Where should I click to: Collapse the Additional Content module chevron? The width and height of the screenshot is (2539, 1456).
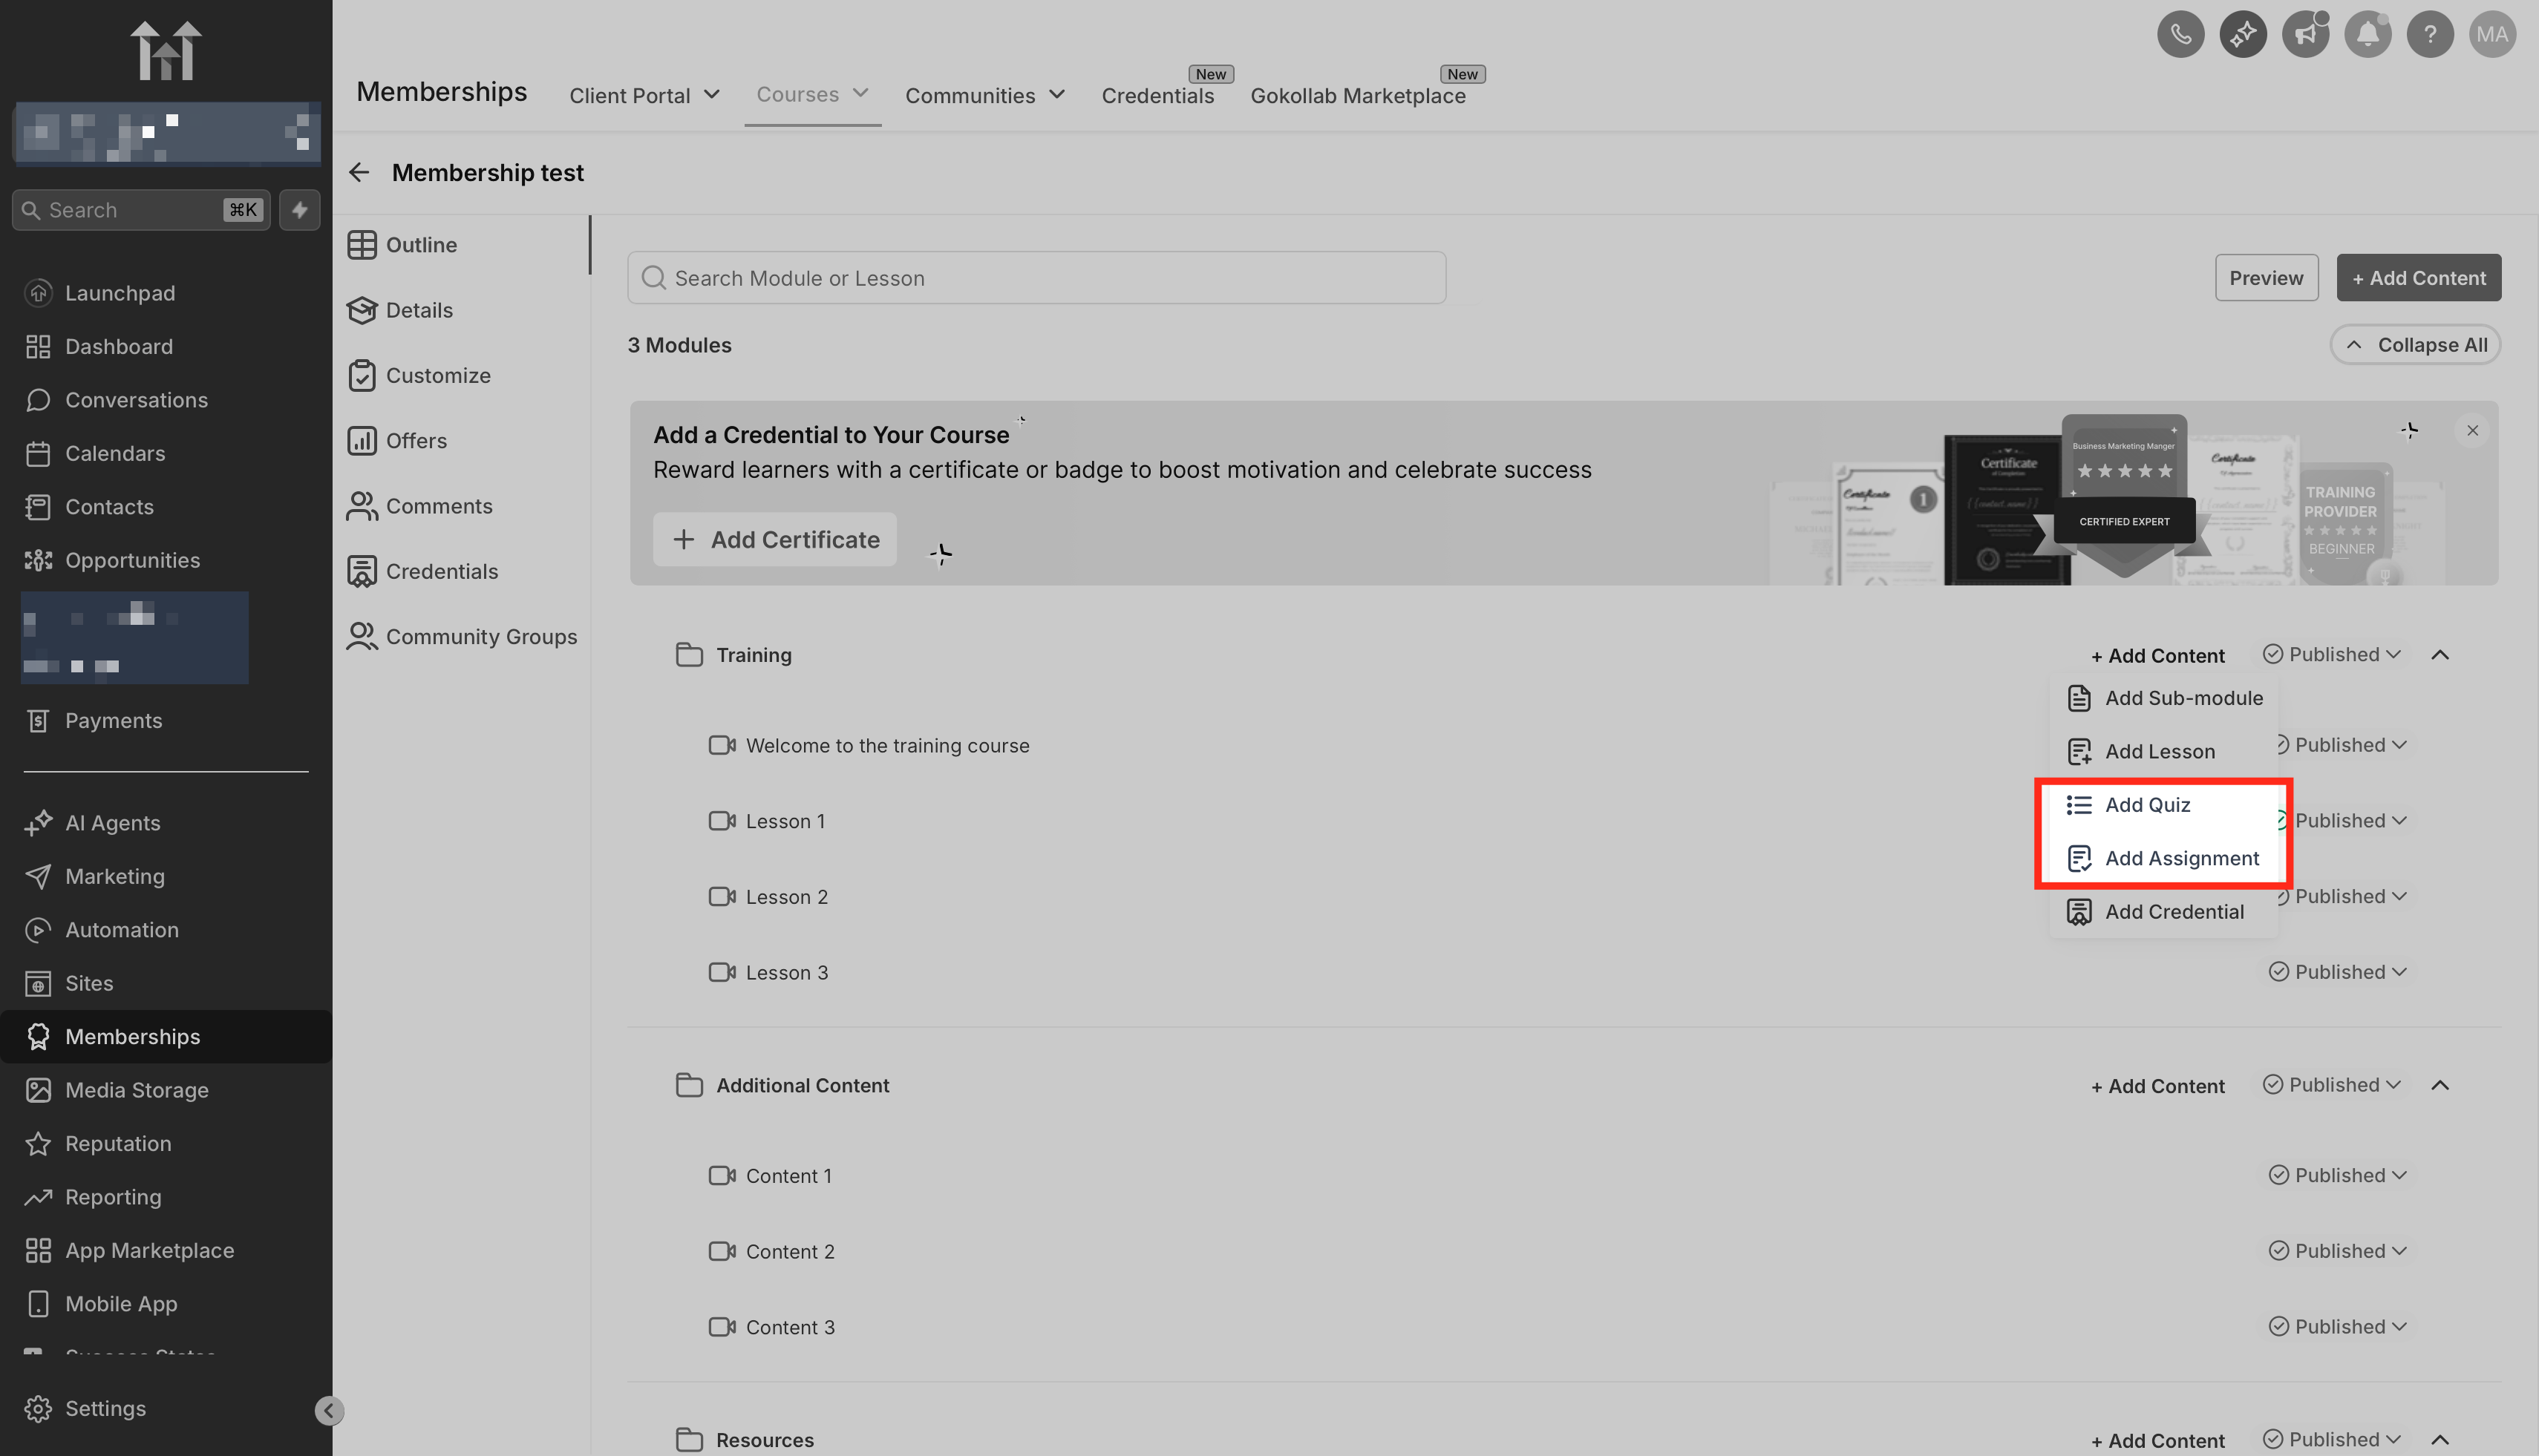[x=2439, y=1085]
